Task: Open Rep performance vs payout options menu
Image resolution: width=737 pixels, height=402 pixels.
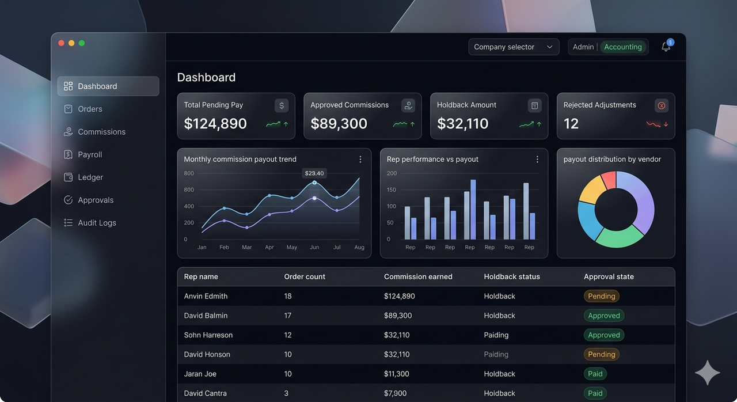Action: 537,160
